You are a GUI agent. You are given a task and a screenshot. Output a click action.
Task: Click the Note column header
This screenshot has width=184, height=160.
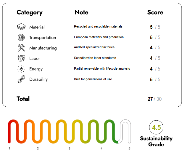point(81,12)
